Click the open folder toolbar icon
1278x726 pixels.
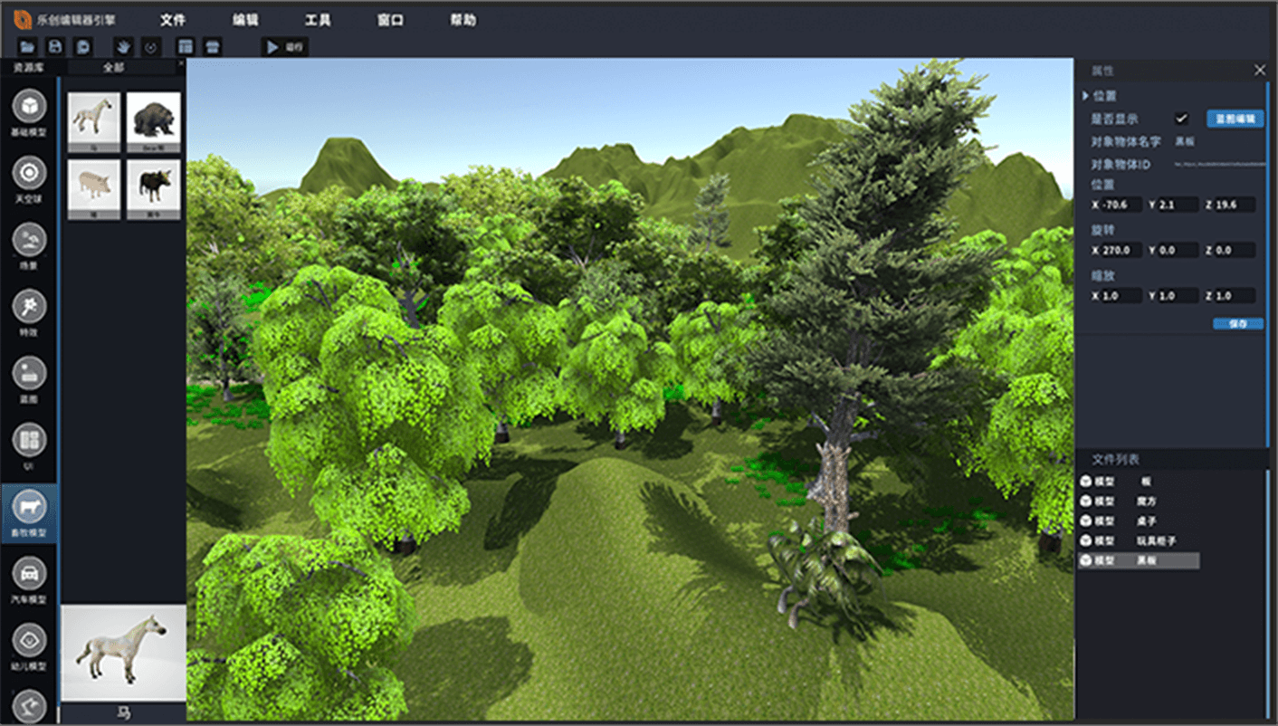[27, 47]
